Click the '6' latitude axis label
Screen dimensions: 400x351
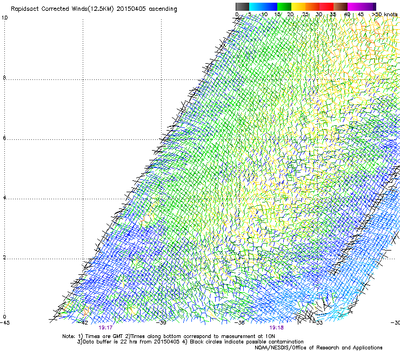(4, 138)
